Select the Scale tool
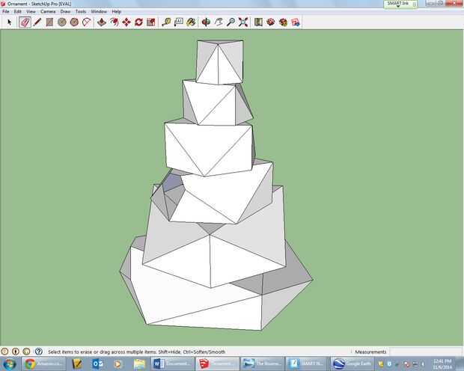 (151, 22)
